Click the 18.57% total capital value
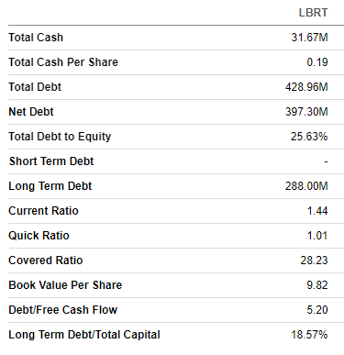Viewport: 344px width, 355px height. (309, 335)
